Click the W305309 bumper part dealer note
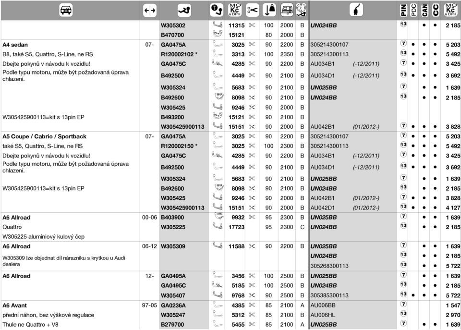 point(64,261)
